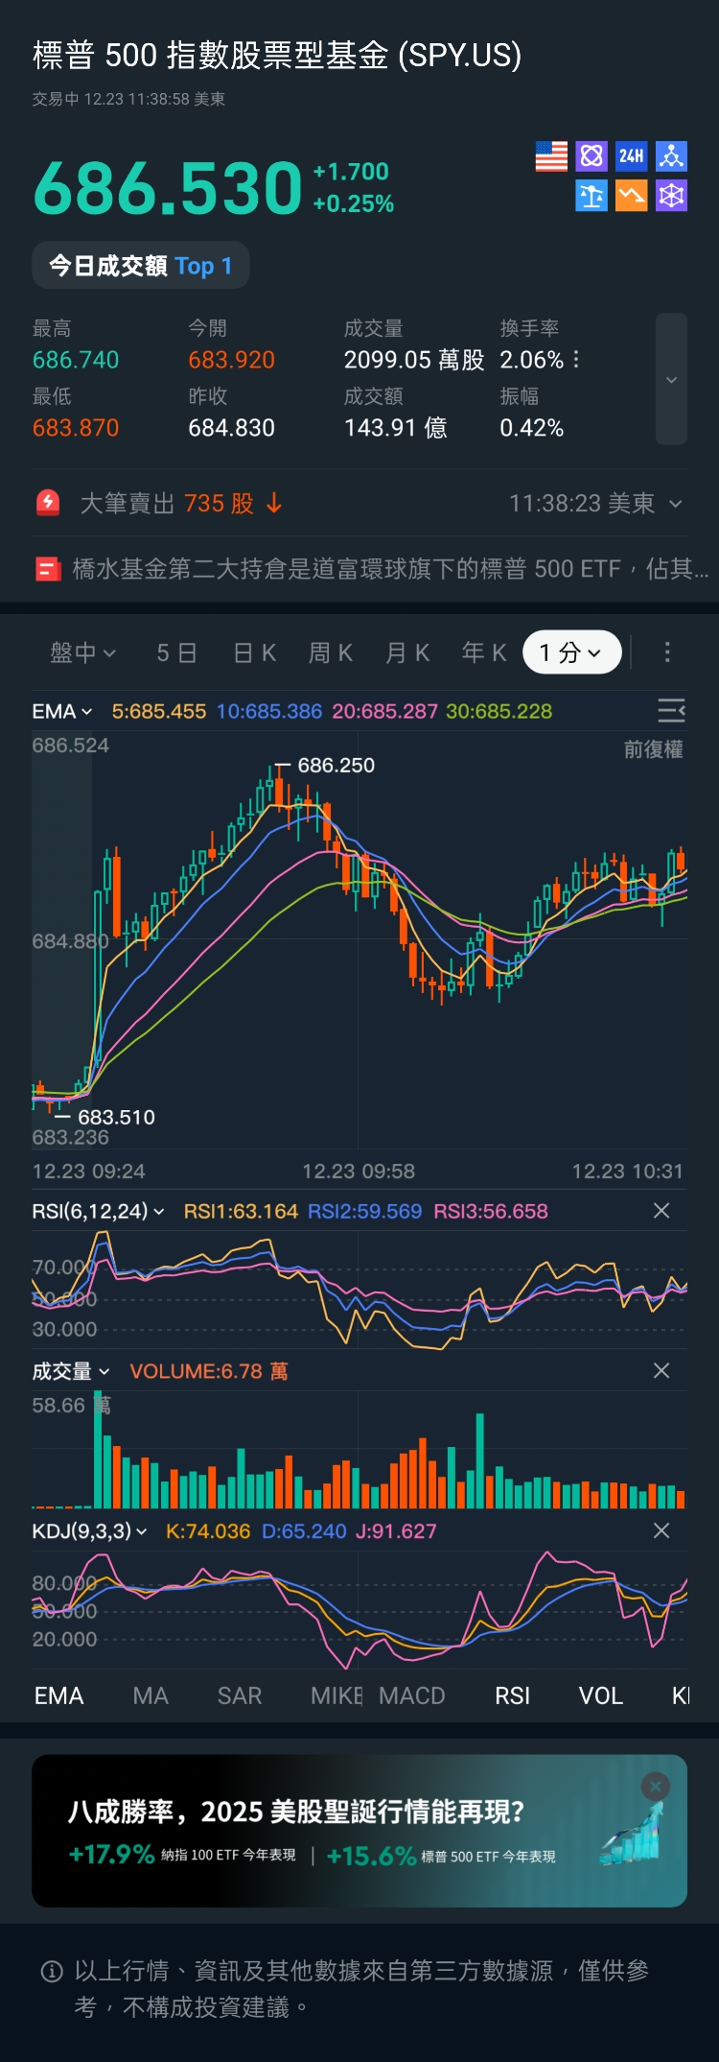Open the 盤中 session dropdown
Viewport: 719px width, 2062px height.
point(82,652)
